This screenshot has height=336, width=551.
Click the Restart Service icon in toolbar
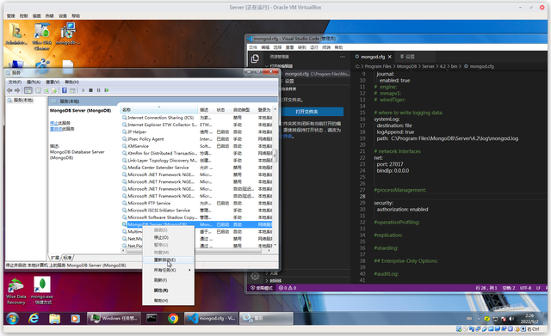pyautogui.click(x=107, y=90)
